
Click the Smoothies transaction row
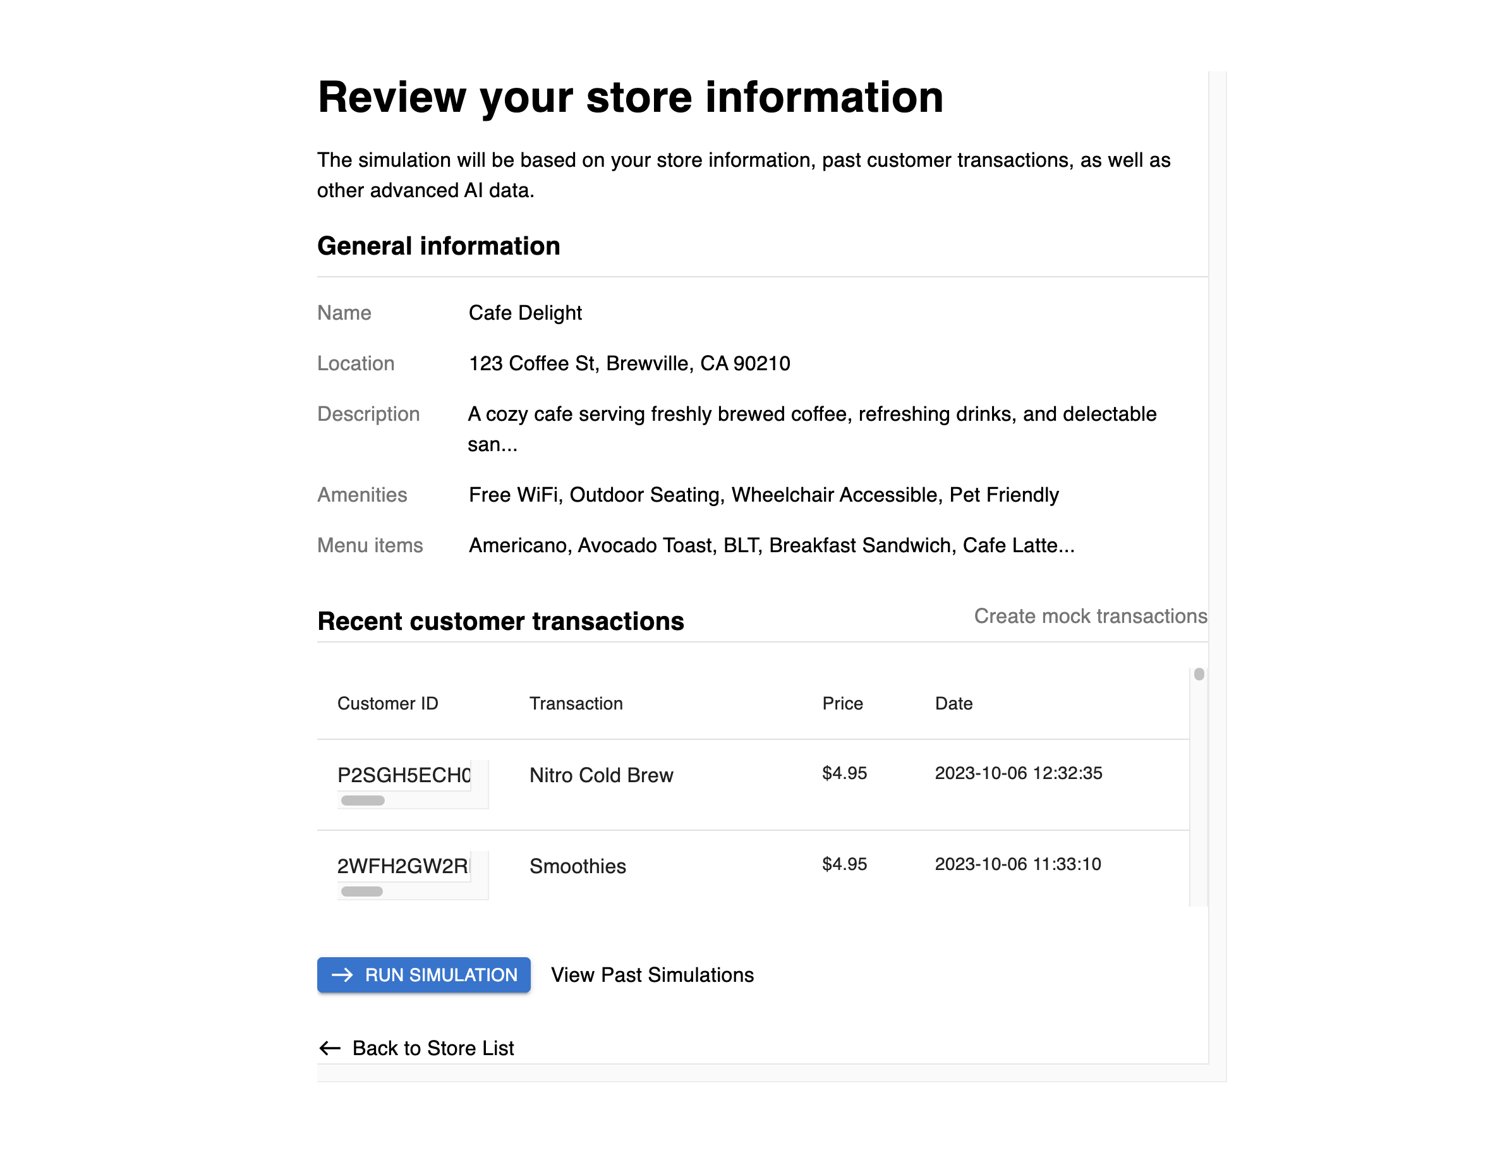578,866
